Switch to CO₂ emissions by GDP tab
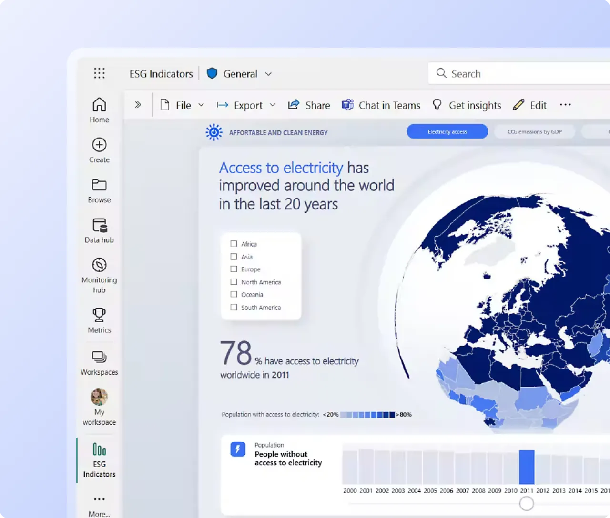This screenshot has height=518, width=610. tap(535, 131)
